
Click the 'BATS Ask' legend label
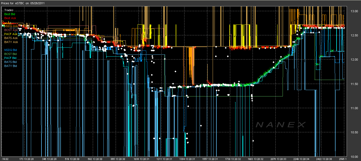click(x=11, y=38)
